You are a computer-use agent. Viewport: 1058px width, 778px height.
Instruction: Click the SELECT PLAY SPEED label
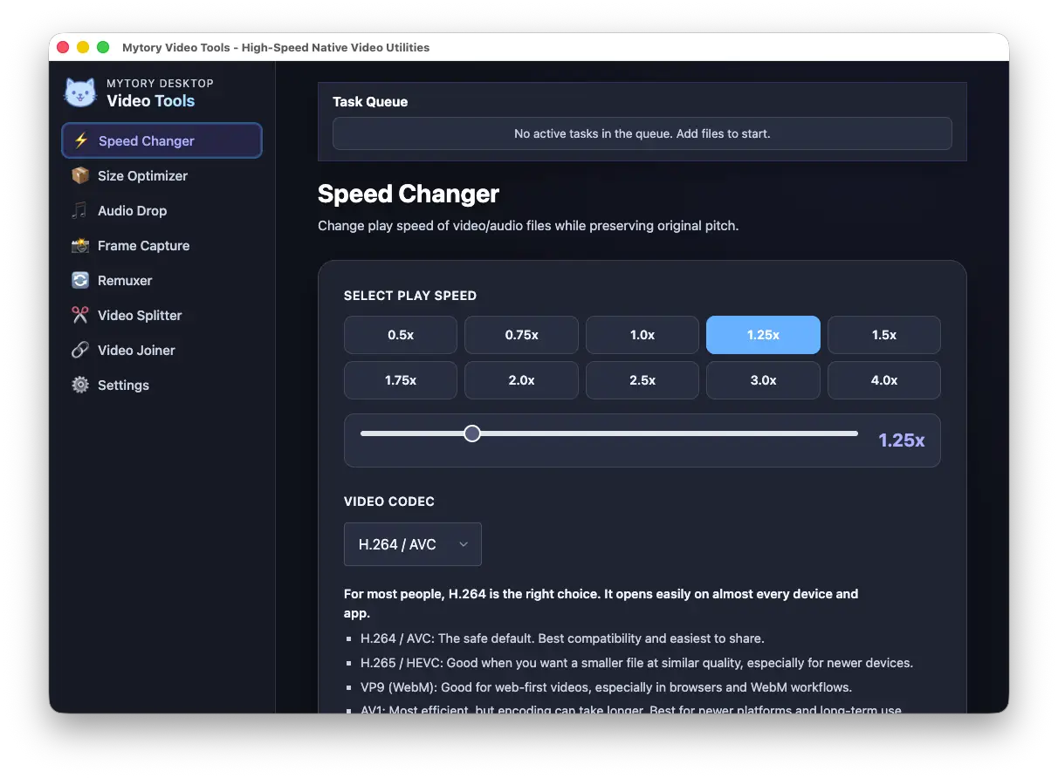(x=410, y=296)
